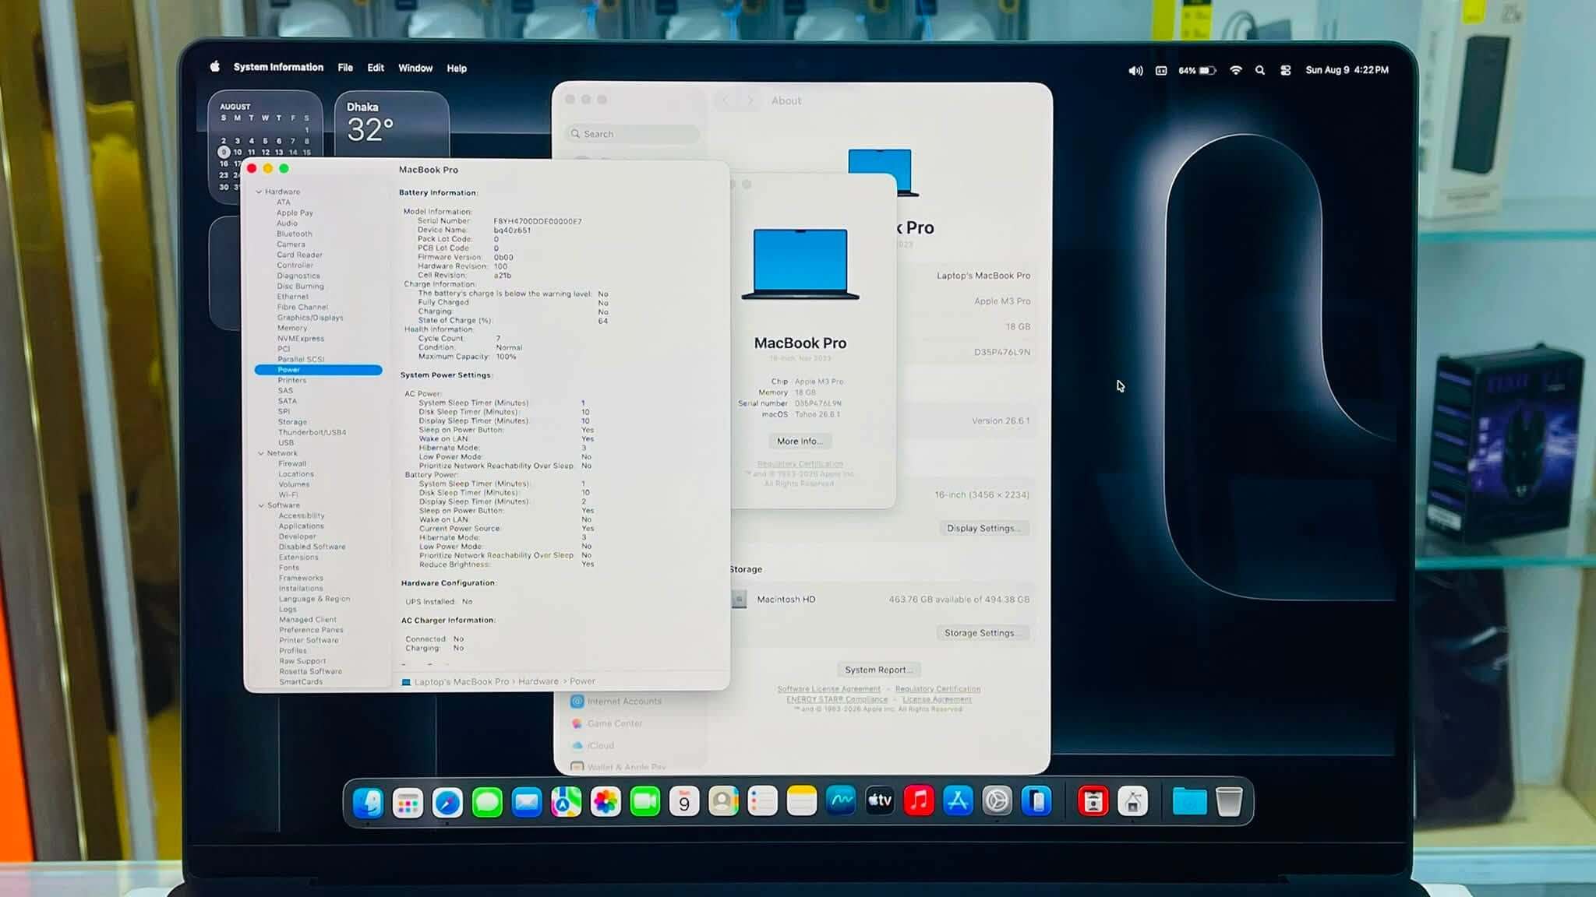Open the File menu
This screenshot has height=897, width=1596.
pyautogui.click(x=345, y=68)
